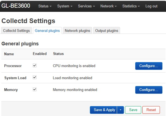
Task: Expand the Network navigation menu
Action: point(108,6)
